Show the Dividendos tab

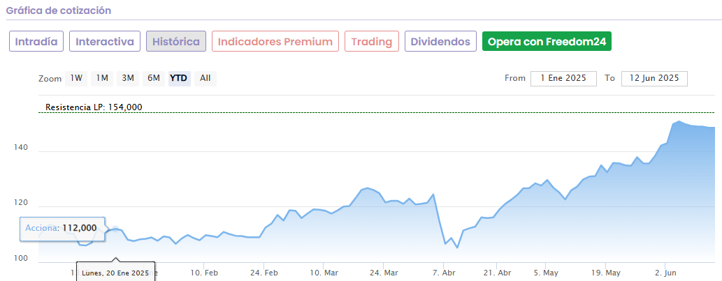(x=440, y=41)
